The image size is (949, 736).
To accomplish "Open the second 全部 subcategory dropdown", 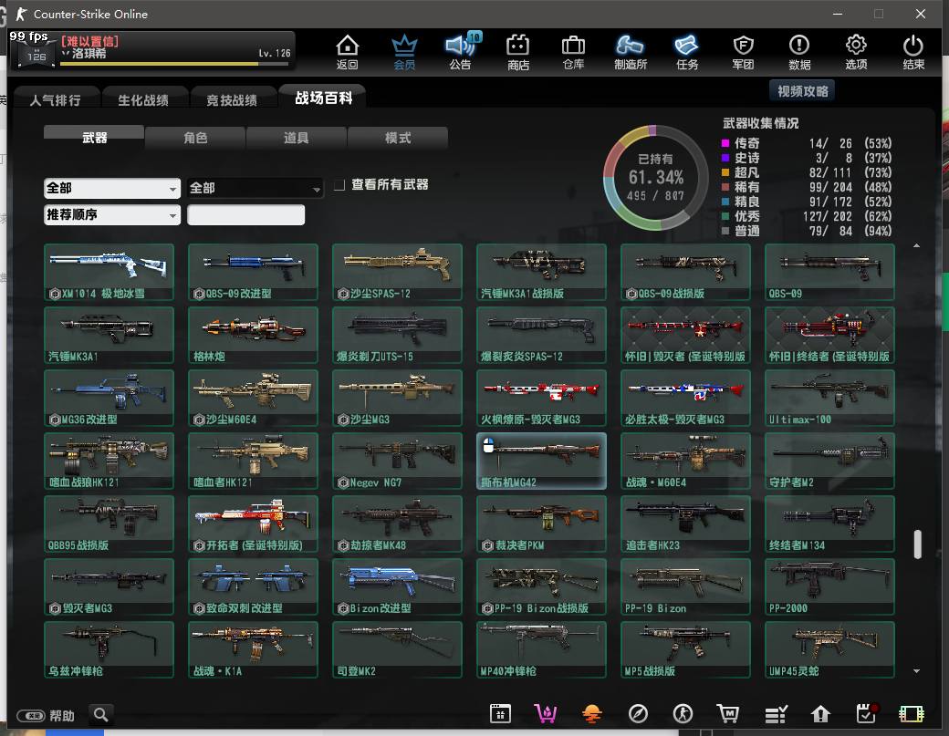I will tap(255, 188).
